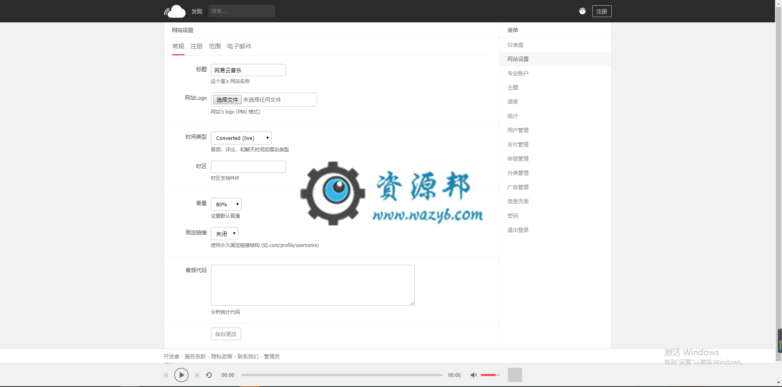Open 信息页面 in the side menu
Viewport: 782px width, 387px height.
pyautogui.click(x=555, y=201)
